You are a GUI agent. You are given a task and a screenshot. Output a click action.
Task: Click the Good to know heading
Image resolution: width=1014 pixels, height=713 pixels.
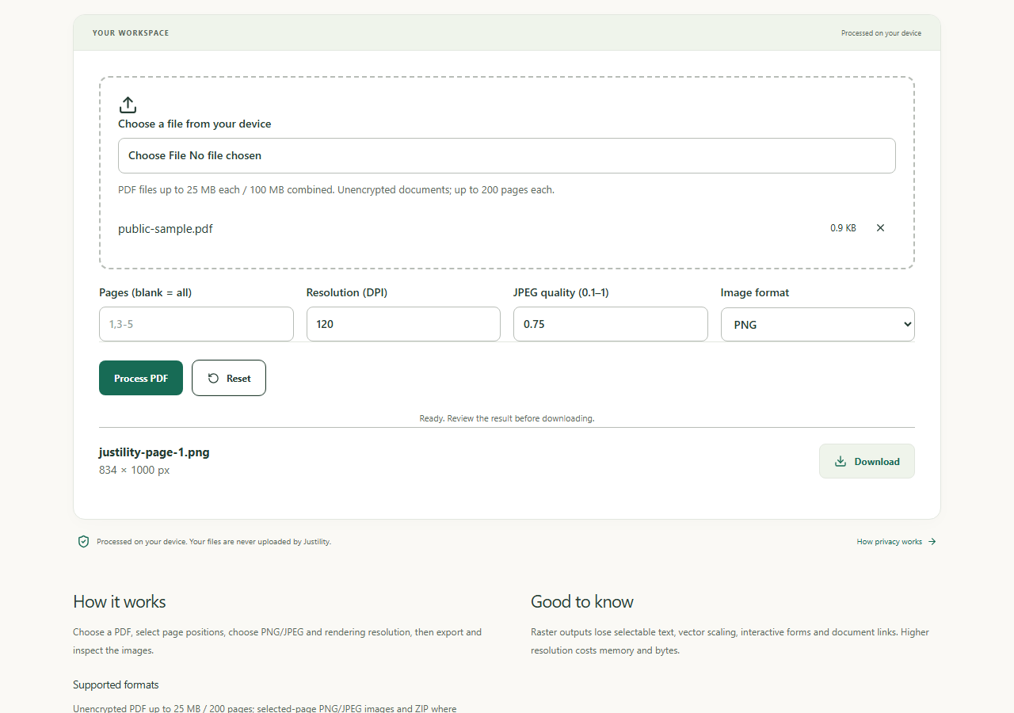click(x=582, y=602)
